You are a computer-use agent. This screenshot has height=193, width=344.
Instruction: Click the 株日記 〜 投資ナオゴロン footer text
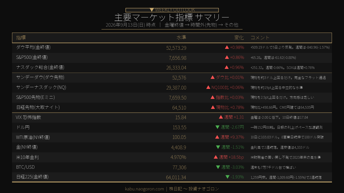pyautogui.click(x=194, y=189)
